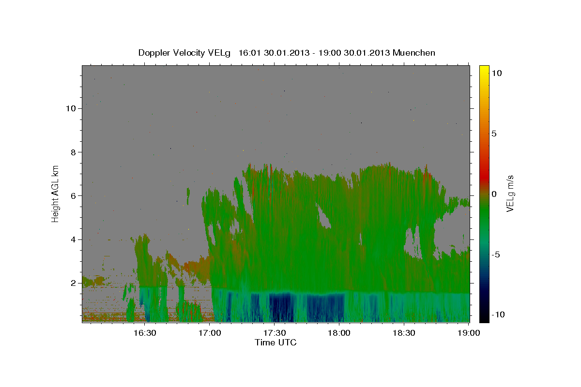Click the "VELg m/s" colorbar label
The image size is (581, 387).
point(510,193)
